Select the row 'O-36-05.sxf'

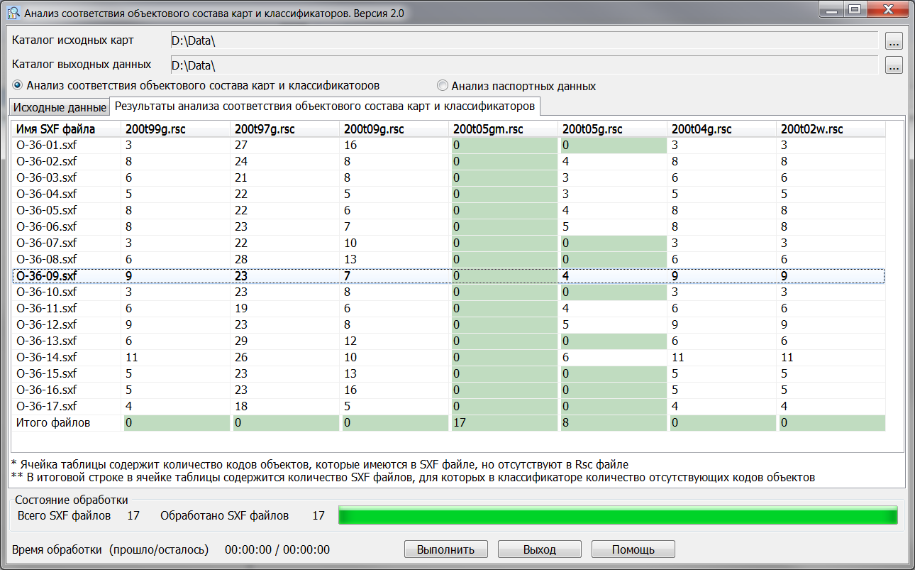(x=449, y=210)
